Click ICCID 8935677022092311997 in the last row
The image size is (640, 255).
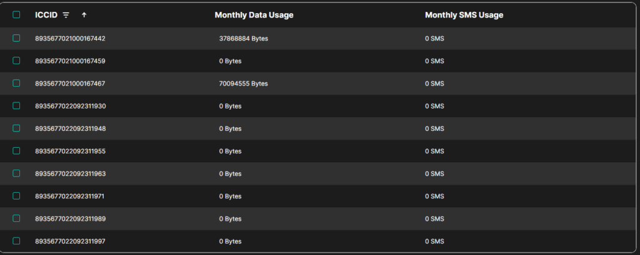70,241
